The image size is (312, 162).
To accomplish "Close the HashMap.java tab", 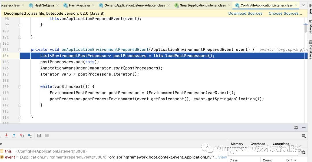I will pos(93,5).
